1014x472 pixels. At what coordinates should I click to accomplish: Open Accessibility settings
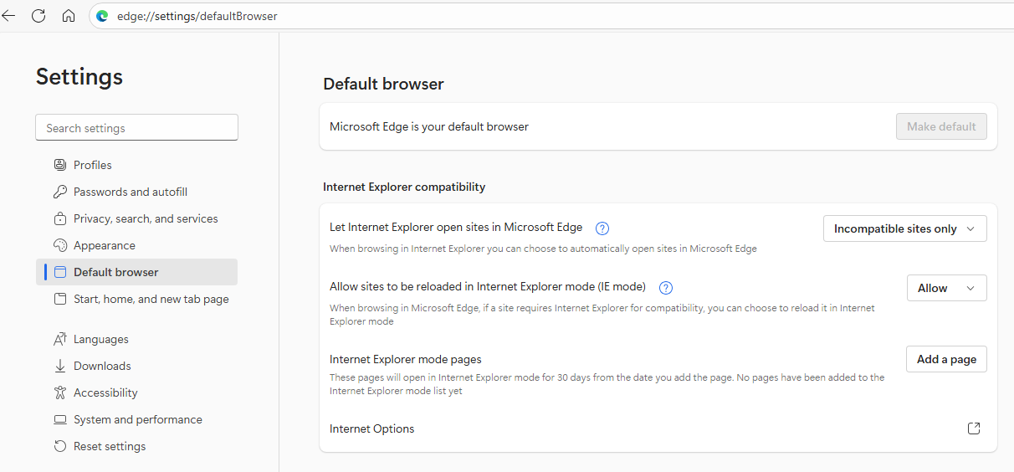tap(137, 392)
